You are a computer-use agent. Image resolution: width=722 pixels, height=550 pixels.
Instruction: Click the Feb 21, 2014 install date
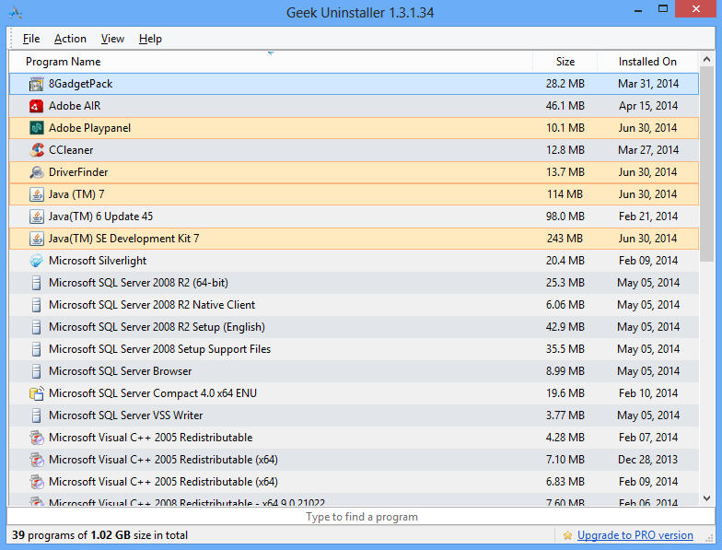648,216
